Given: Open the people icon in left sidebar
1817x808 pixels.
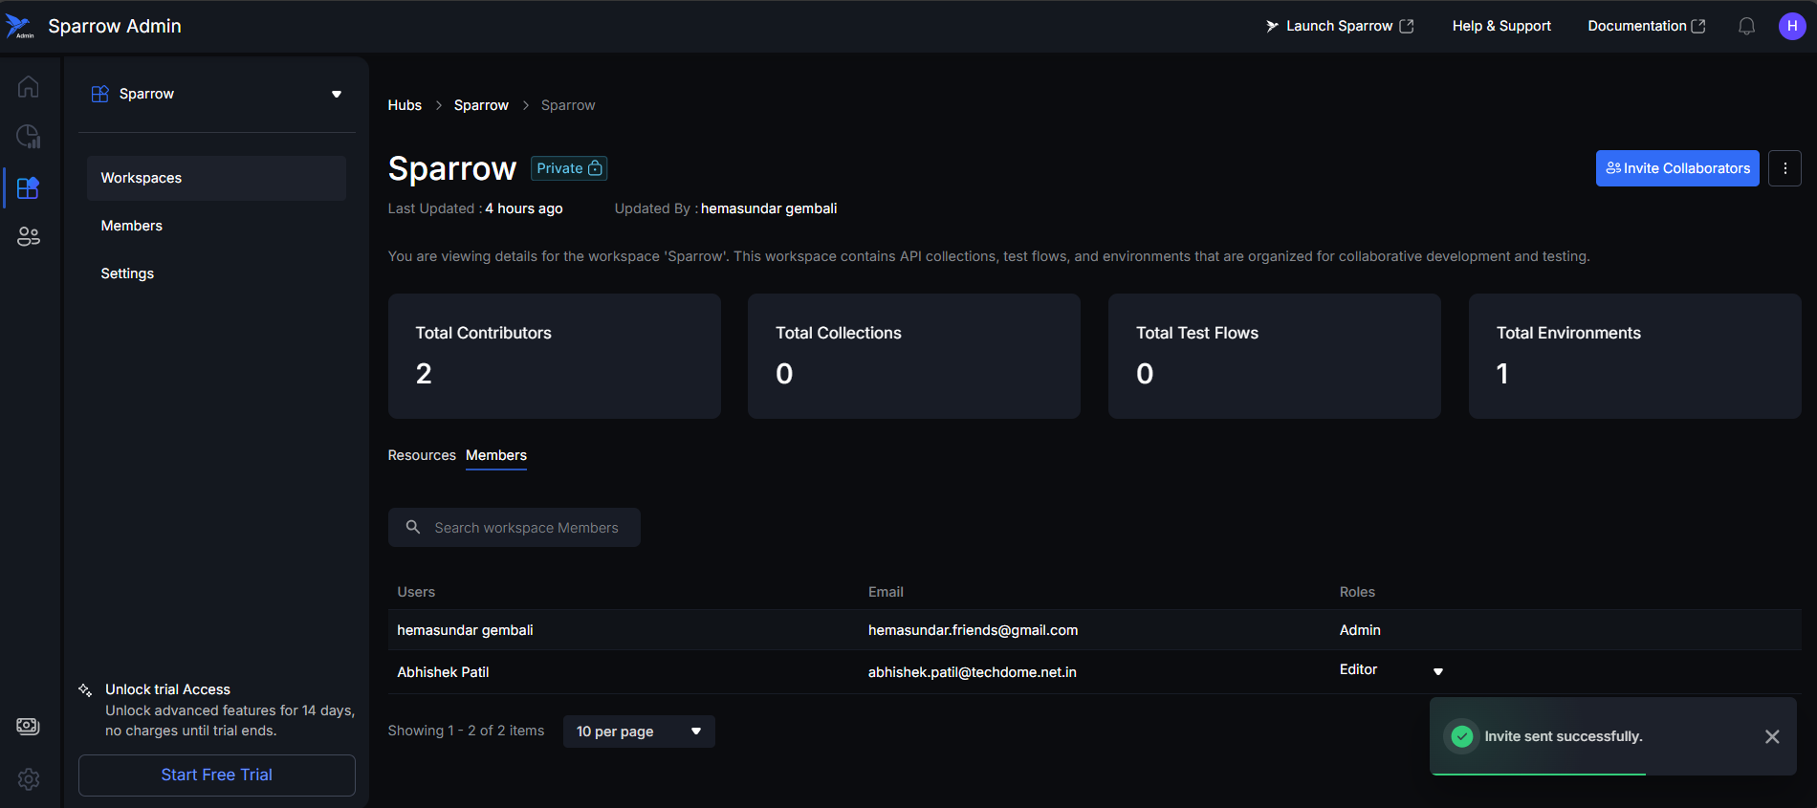Looking at the screenshot, I should point(29,237).
